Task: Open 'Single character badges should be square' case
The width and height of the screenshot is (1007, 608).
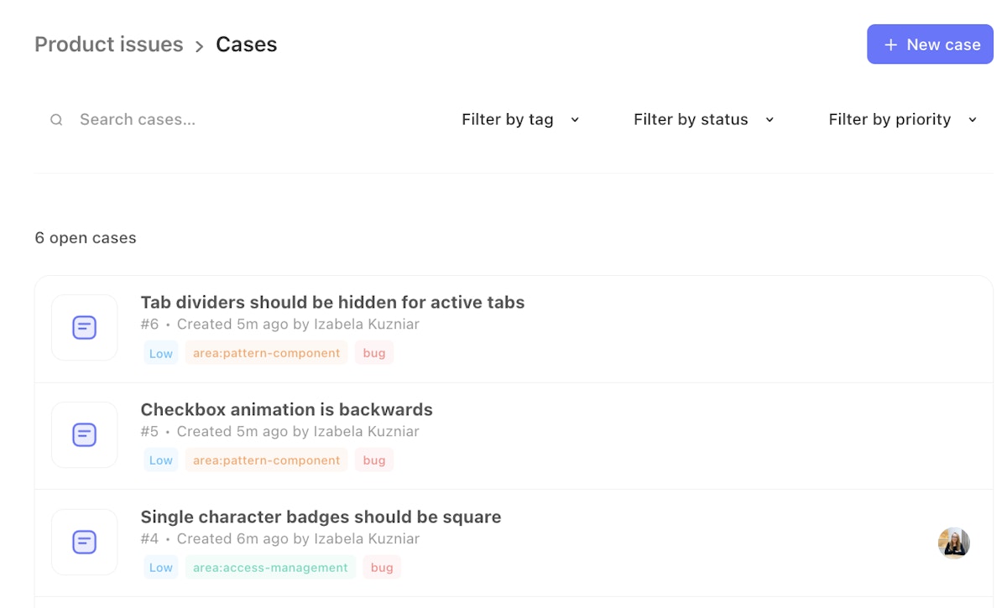Action: click(x=321, y=517)
